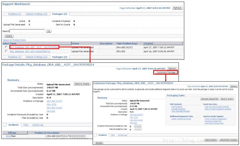Open ORA 600 [4136] link in Customize Package
240x146 pixels.
136,120
